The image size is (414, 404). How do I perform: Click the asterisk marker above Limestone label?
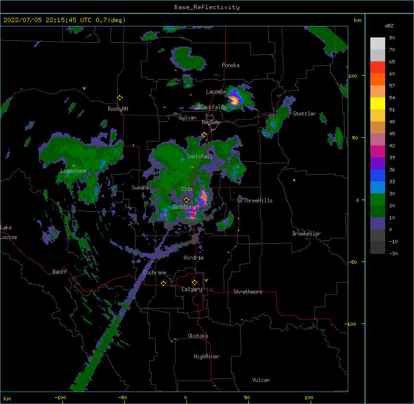(x=73, y=166)
